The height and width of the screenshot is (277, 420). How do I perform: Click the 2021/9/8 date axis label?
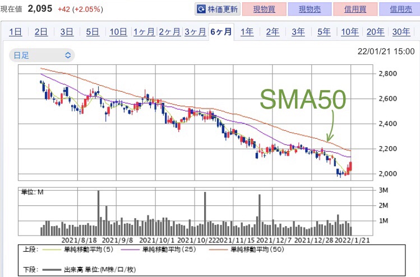click(118, 240)
